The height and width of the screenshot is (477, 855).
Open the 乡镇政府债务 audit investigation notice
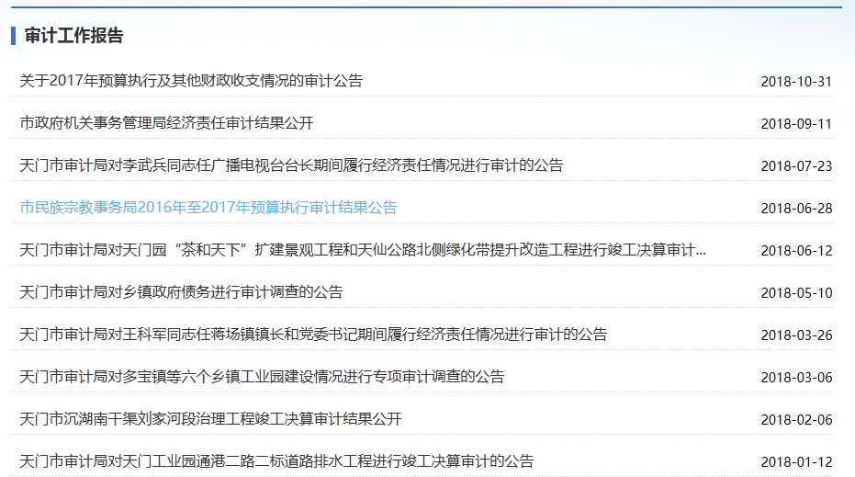pyautogui.click(x=181, y=292)
